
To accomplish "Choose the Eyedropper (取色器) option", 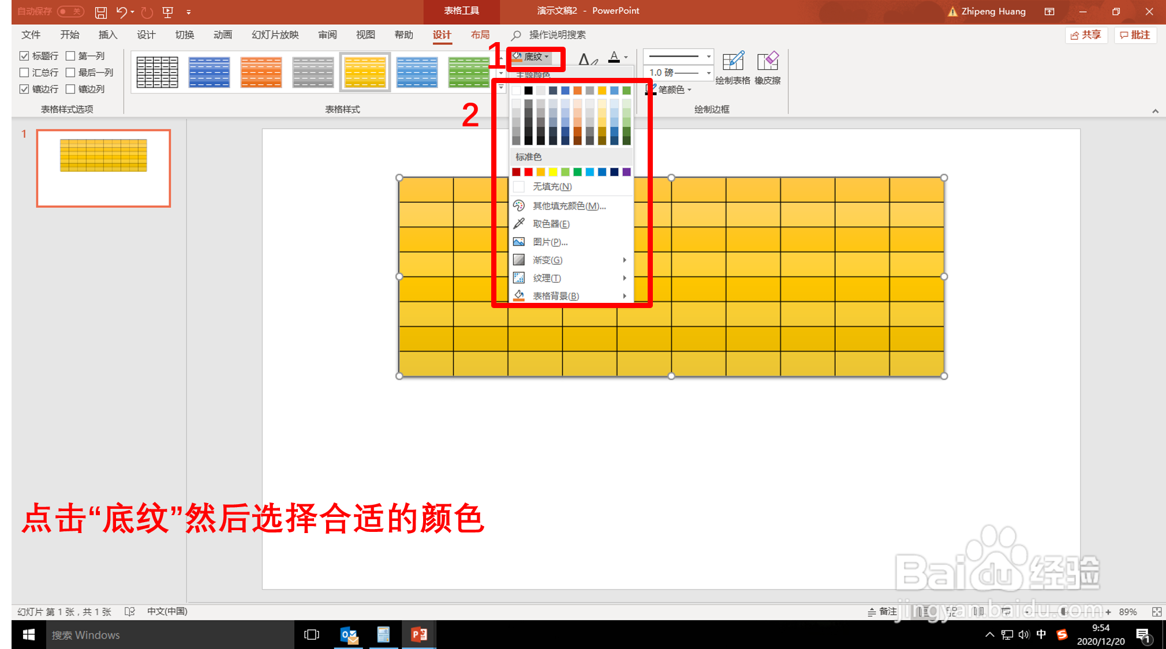I will point(550,224).
